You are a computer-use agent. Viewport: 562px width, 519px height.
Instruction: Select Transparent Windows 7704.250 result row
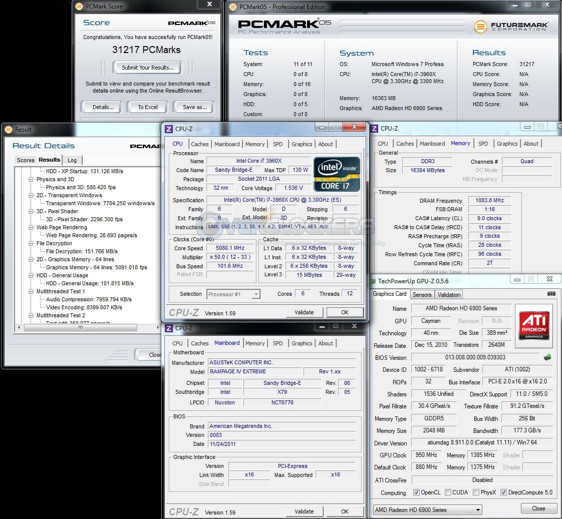coord(100,203)
